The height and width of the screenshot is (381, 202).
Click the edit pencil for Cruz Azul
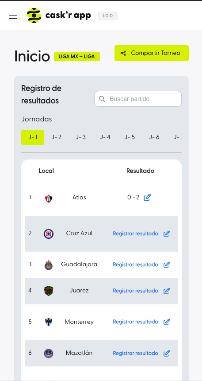point(167,234)
